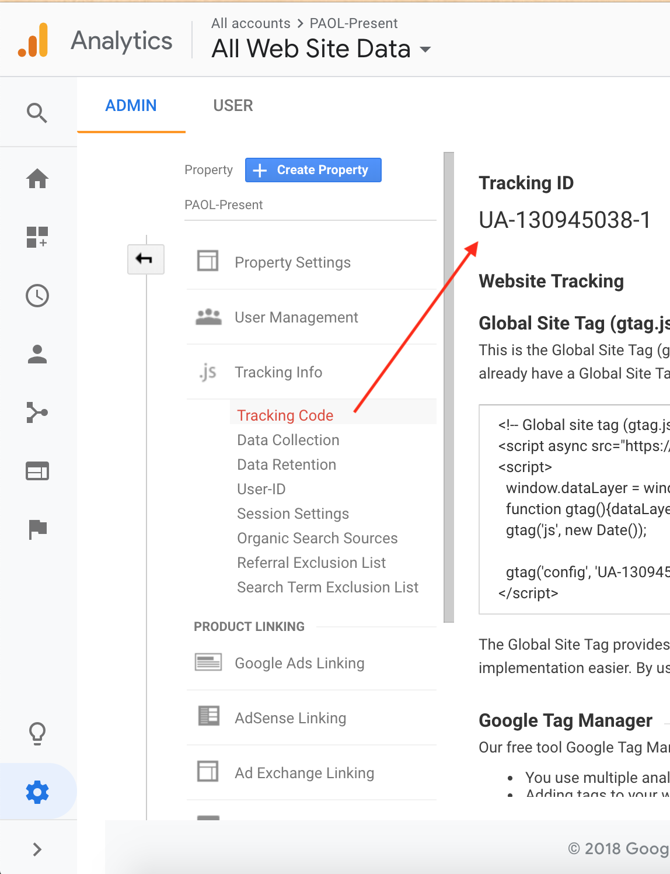Viewport: 670px width, 874px height.
Task: Open Referral Exclusion List
Action: [x=311, y=563]
